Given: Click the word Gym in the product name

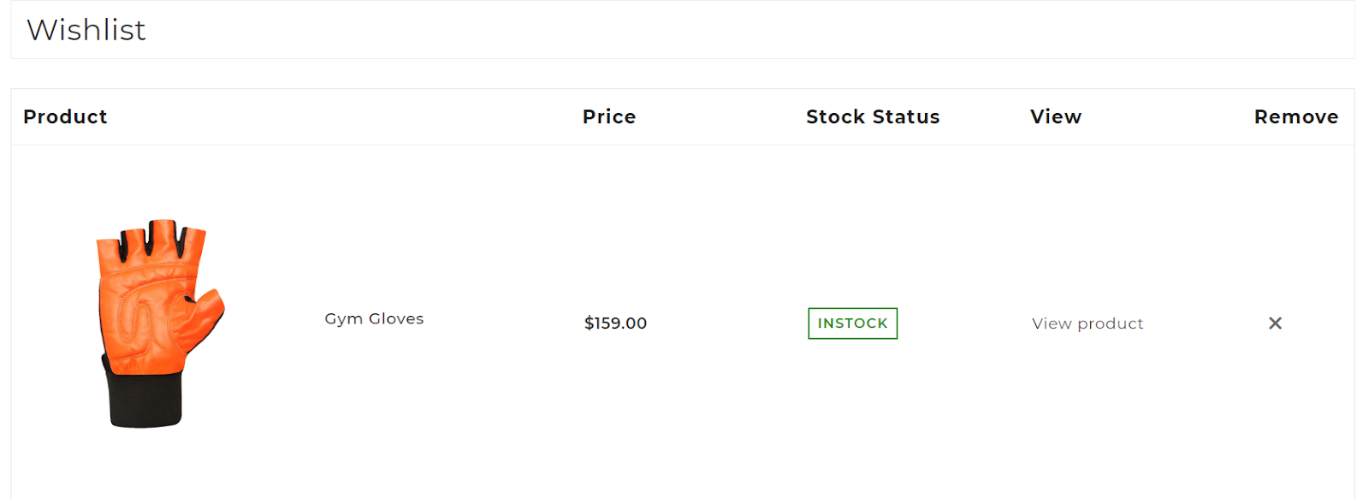Looking at the screenshot, I should click(x=343, y=318).
